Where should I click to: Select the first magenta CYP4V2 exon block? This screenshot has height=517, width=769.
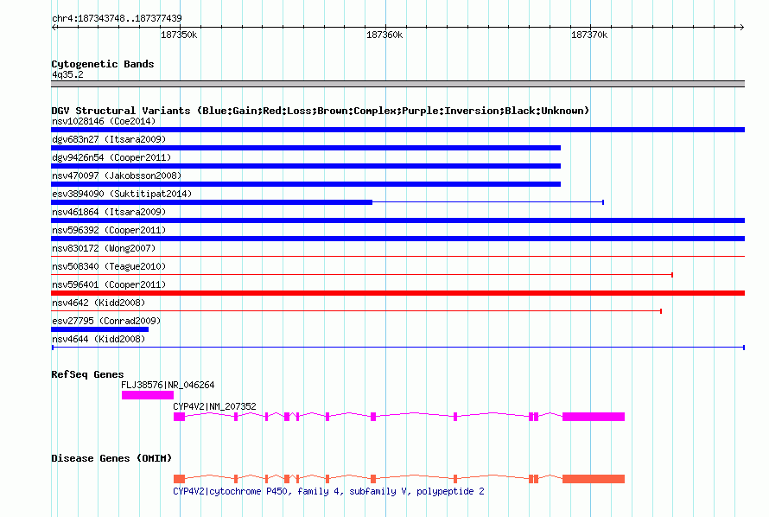179,417
